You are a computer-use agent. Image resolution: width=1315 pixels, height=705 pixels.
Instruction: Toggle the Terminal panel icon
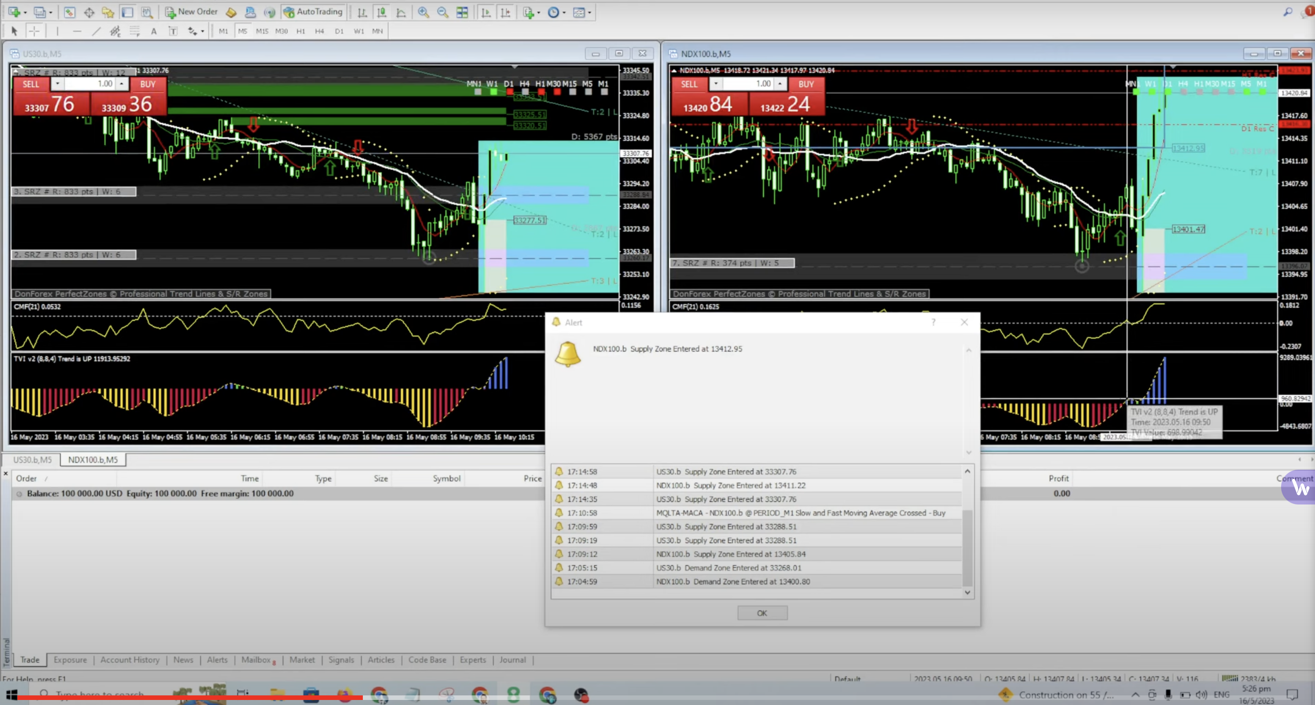click(x=127, y=12)
